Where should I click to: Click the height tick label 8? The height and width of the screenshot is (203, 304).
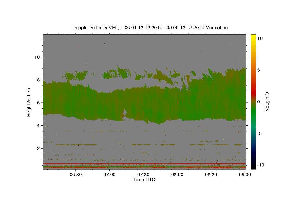tap(38, 80)
